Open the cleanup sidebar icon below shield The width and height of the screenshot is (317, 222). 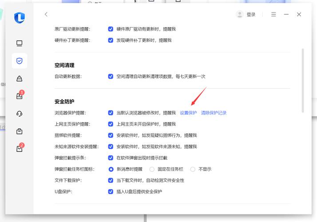click(x=20, y=79)
